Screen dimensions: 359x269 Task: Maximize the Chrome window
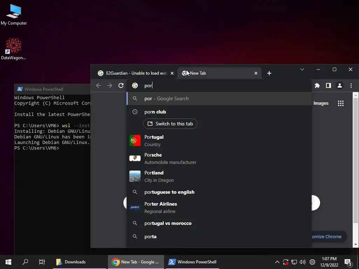point(334,69)
